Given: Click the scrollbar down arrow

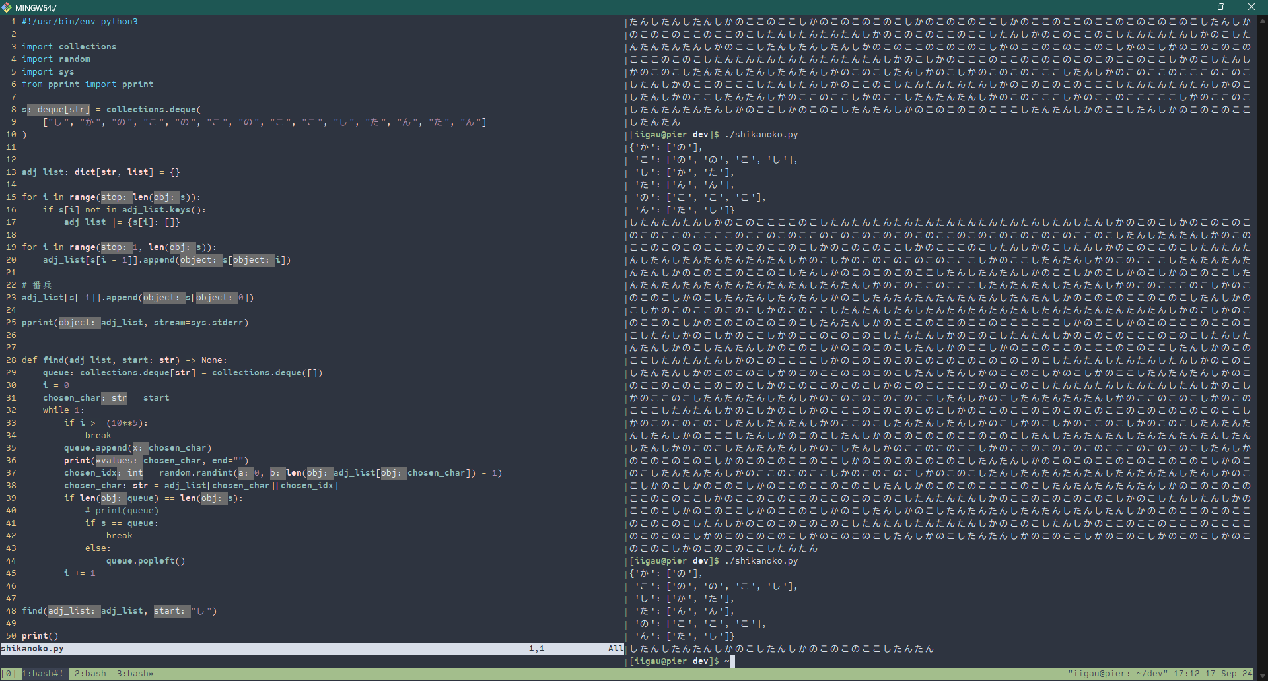Looking at the screenshot, I should [1262, 674].
